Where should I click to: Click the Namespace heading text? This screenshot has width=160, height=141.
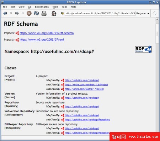49,52
